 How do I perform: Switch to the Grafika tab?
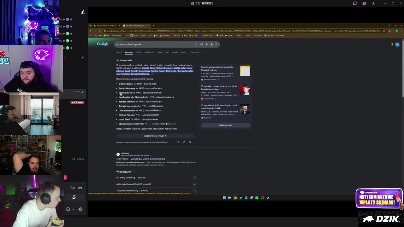coord(139,52)
